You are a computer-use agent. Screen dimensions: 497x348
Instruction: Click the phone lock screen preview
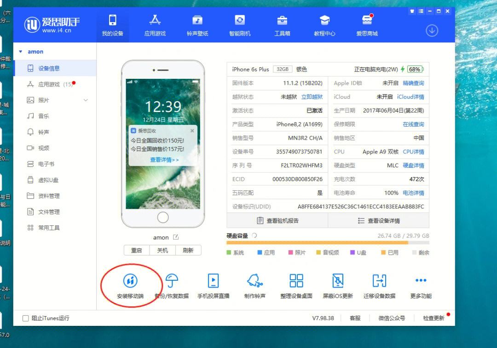(x=163, y=144)
